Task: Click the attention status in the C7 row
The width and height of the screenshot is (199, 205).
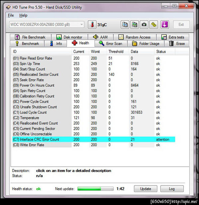Action: [x=163, y=140]
